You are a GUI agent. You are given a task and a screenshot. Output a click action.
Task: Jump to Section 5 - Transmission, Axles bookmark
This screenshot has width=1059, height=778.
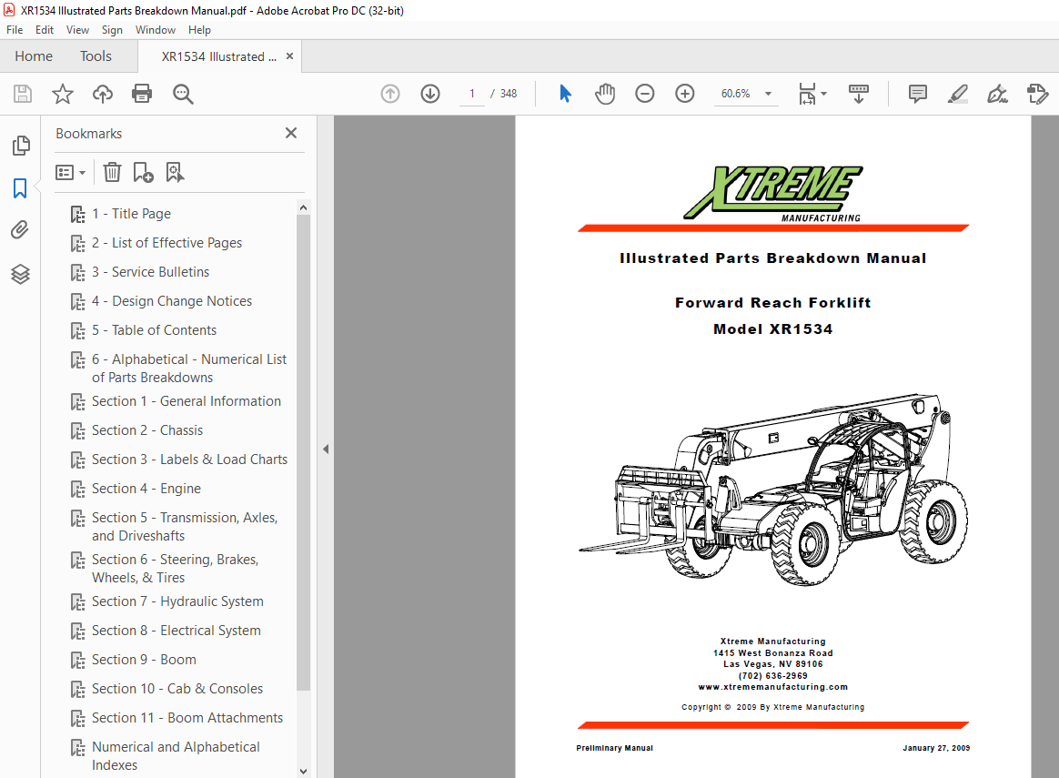pyautogui.click(x=185, y=526)
